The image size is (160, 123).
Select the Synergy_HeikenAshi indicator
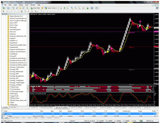17,71
